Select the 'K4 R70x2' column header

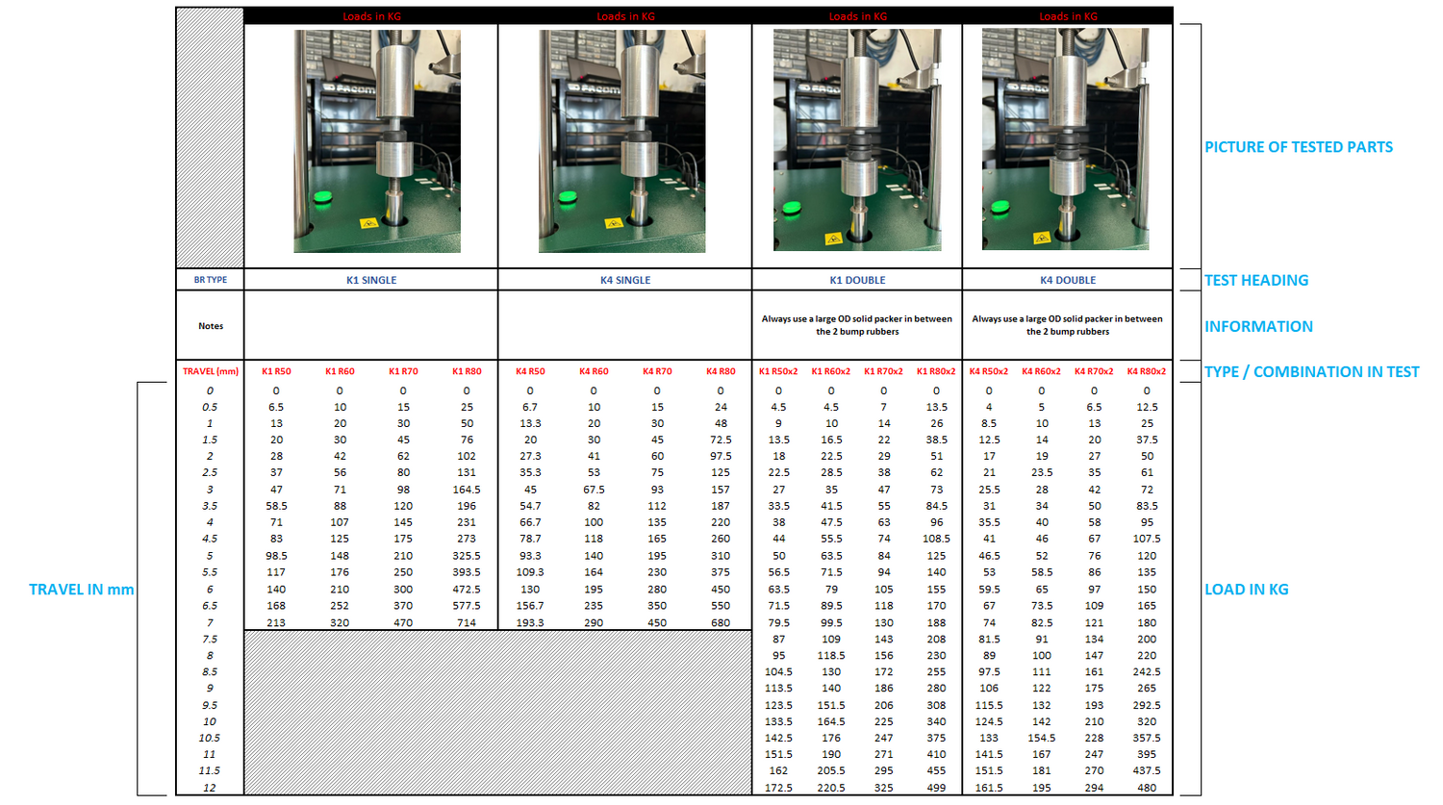point(1093,370)
